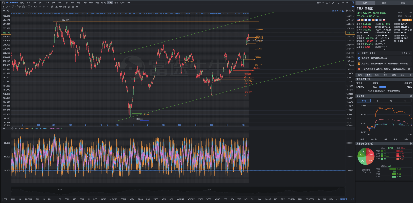
Task: Add a comment bubble annotation
Action: pyautogui.click(x=44, y=7)
